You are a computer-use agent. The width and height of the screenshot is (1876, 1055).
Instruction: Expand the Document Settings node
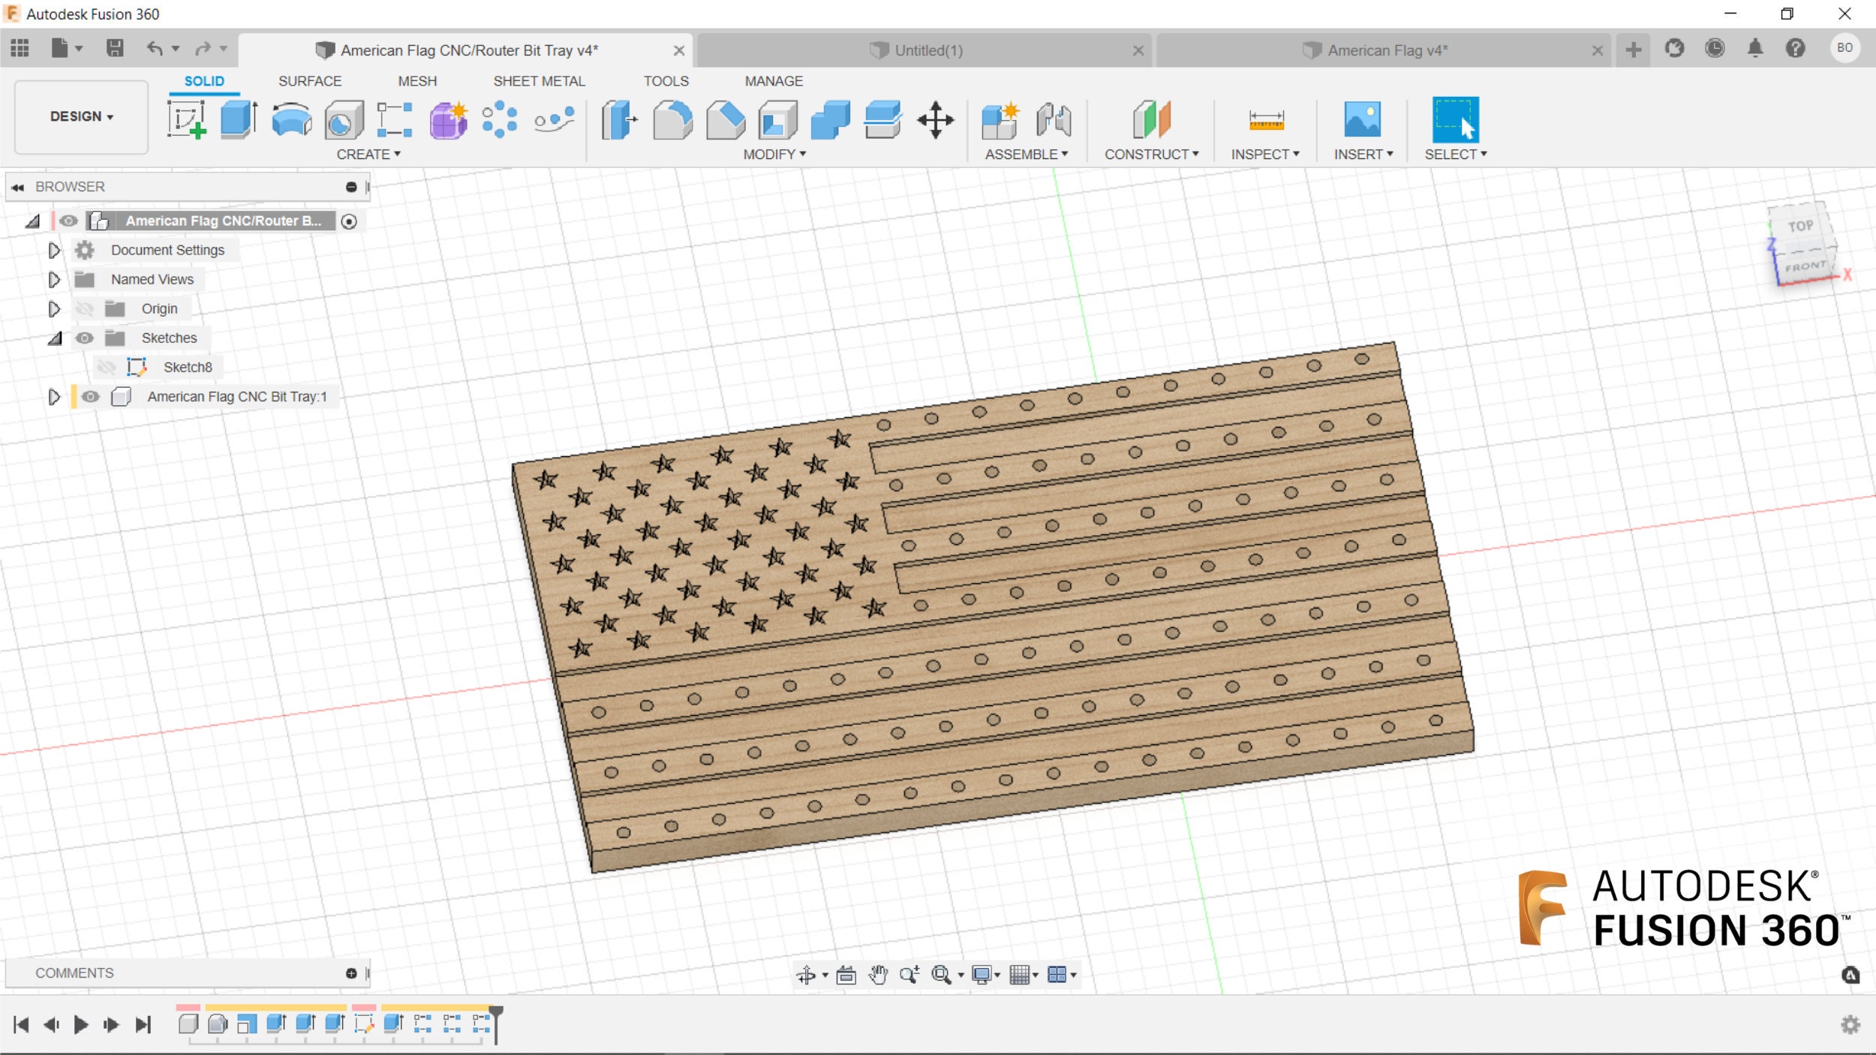pos(54,250)
